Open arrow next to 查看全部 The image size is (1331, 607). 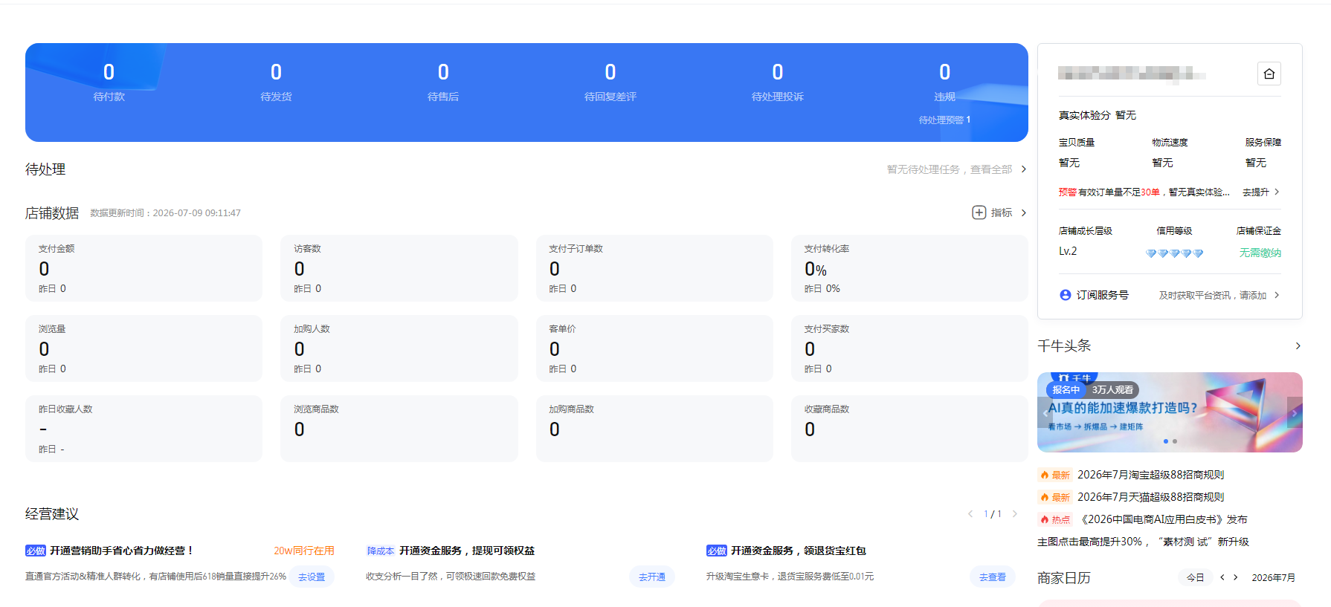[x=1024, y=169]
